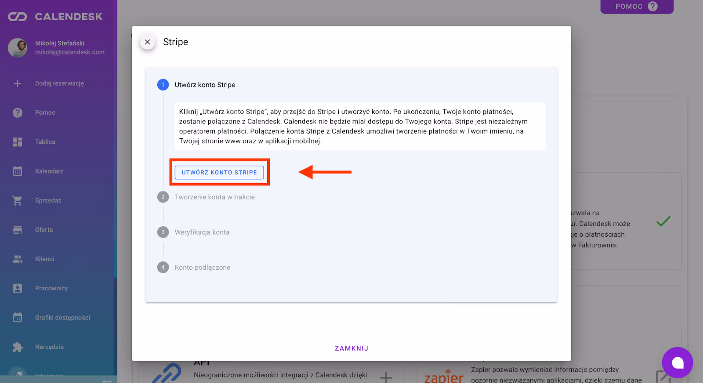Image resolution: width=703 pixels, height=383 pixels.
Task: Close the Stripe dialog with X
Action: coord(148,42)
